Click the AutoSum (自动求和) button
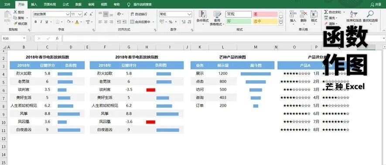This screenshot has width=386, height=165. pos(333,12)
